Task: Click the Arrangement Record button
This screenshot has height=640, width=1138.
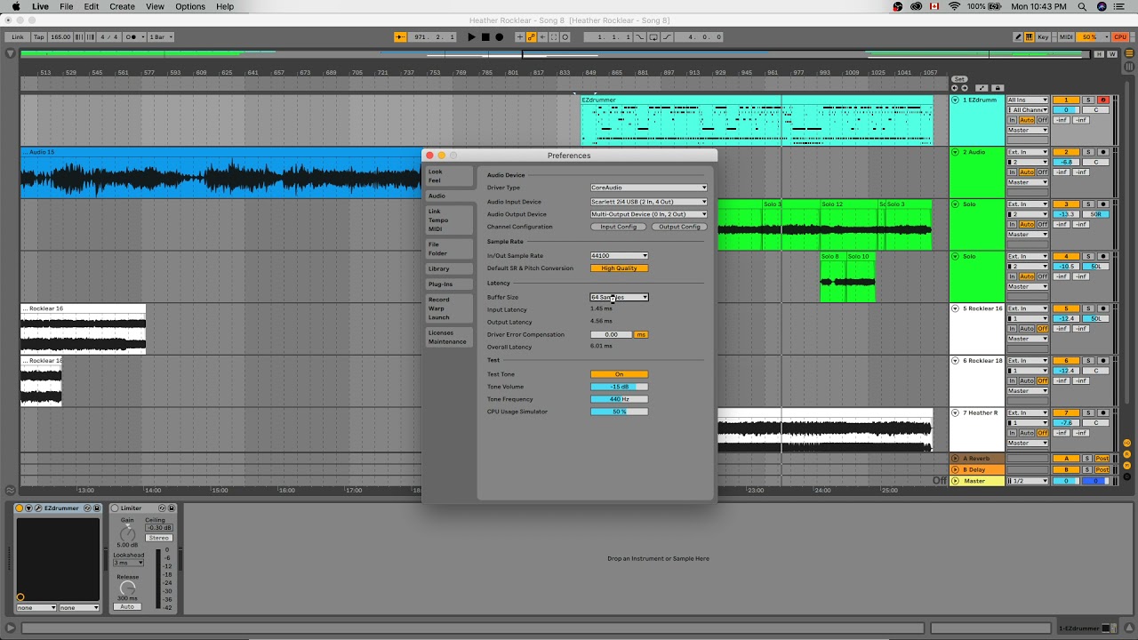Action: tap(499, 37)
